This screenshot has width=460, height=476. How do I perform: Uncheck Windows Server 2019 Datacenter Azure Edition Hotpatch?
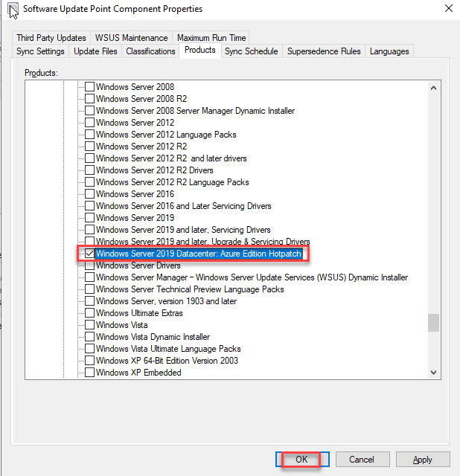coord(90,254)
